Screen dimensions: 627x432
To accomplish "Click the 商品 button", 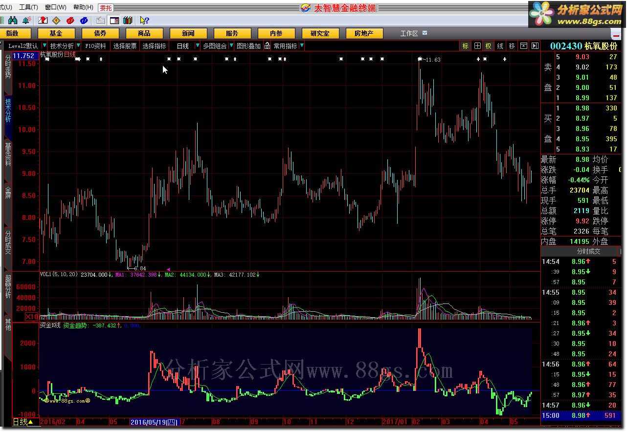I will [144, 33].
